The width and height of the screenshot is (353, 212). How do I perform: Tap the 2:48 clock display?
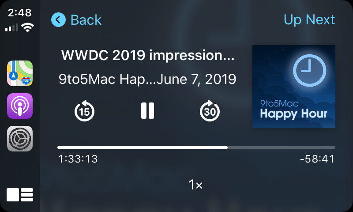click(19, 13)
